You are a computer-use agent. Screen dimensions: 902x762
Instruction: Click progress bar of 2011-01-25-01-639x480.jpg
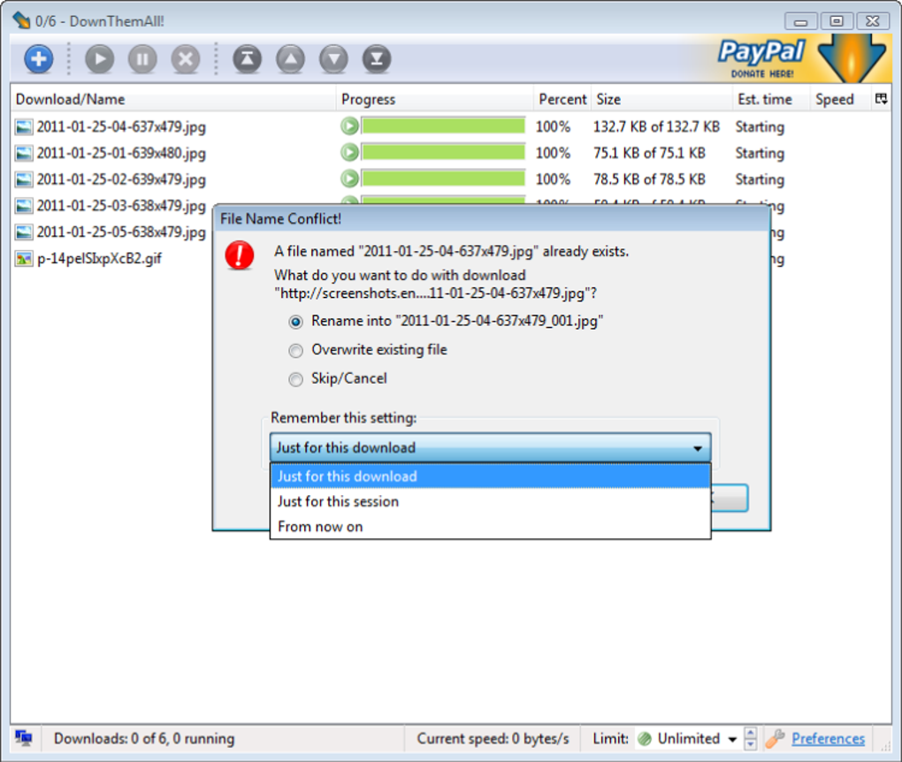coord(443,152)
